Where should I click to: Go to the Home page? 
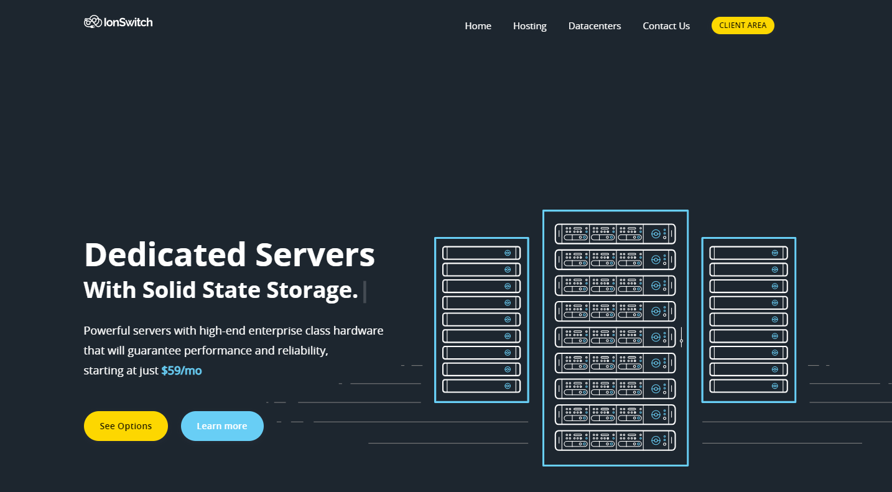[478, 26]
